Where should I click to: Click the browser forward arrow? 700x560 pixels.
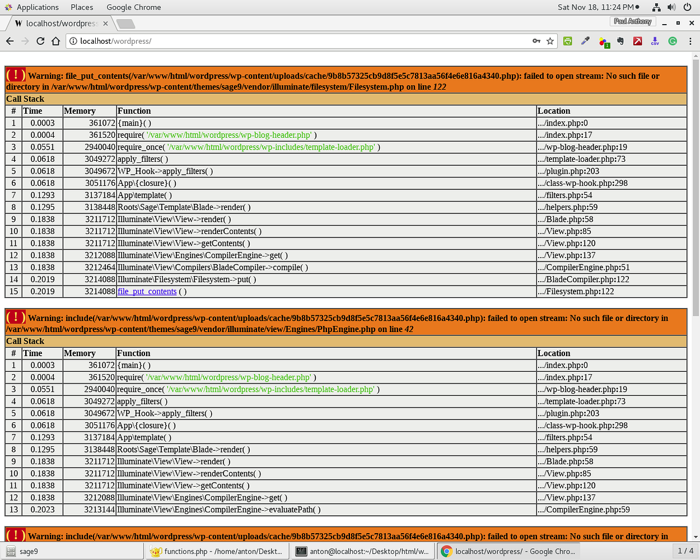click(25, 41)
